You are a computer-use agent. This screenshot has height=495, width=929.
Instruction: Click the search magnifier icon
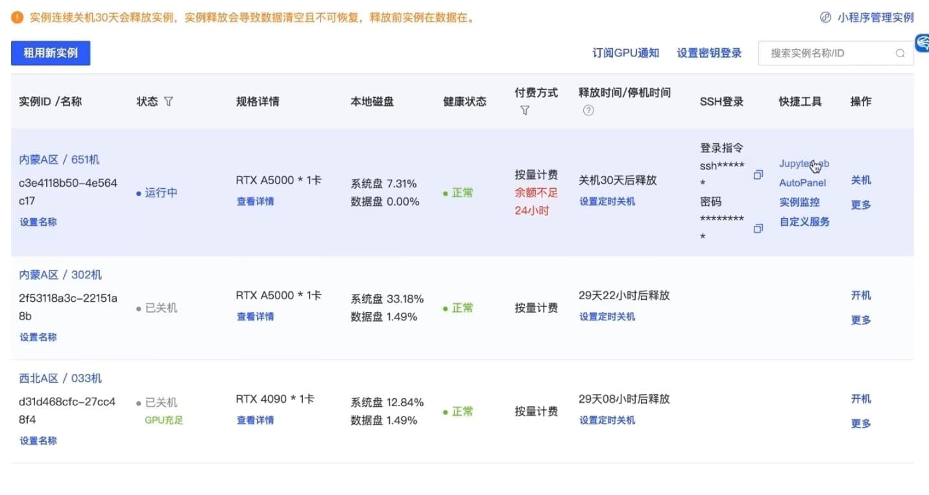(900, 53)
